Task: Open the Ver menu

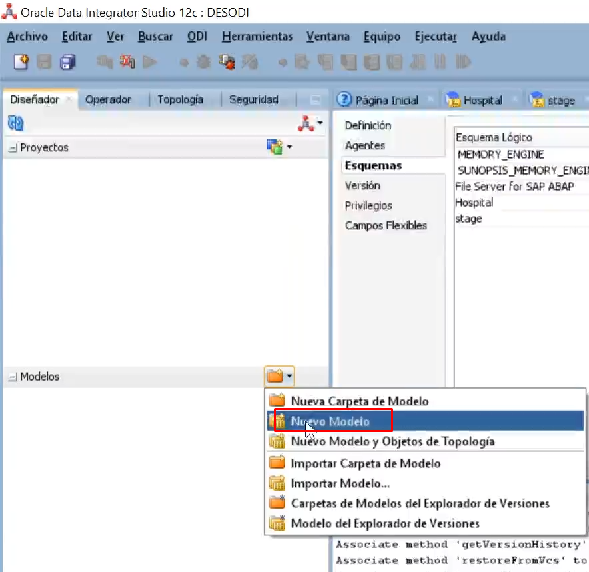Action: coord(115,37)
